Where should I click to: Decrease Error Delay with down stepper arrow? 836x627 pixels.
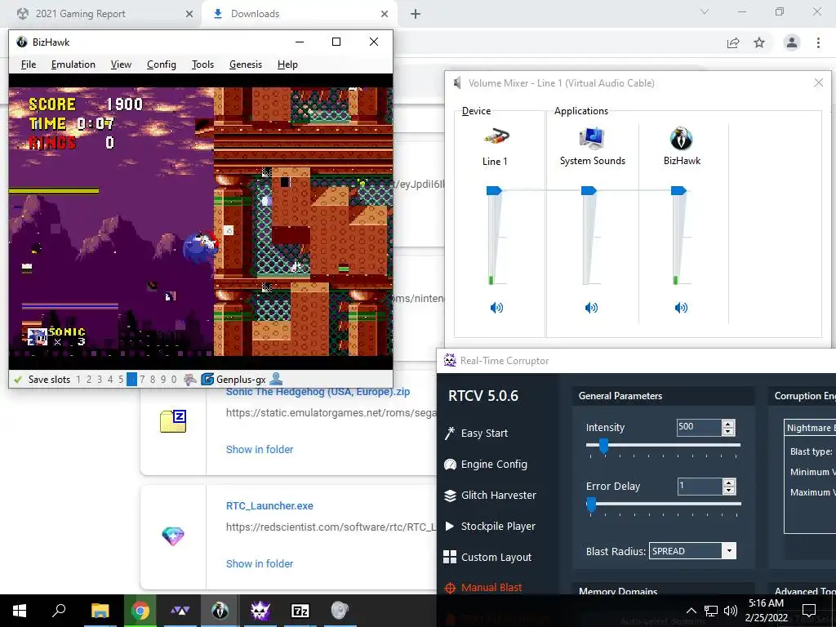(729, 491)
